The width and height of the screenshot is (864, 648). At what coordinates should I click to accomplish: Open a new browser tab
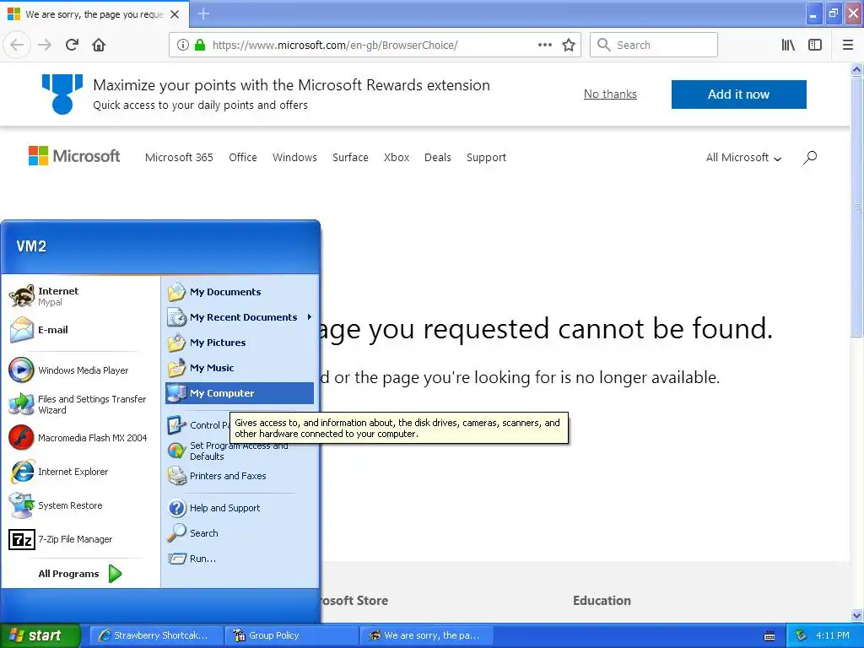tap(203, 13)
